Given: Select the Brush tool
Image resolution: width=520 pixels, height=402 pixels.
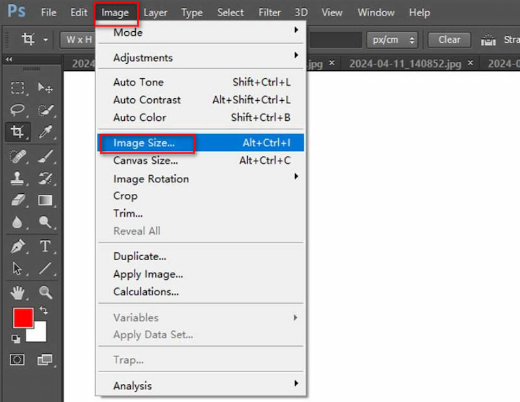Looking at the screenshot, I should [x=45, y=157].
